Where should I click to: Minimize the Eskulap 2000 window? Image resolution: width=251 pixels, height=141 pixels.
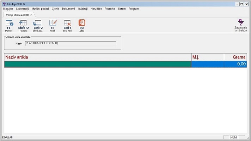237,4
